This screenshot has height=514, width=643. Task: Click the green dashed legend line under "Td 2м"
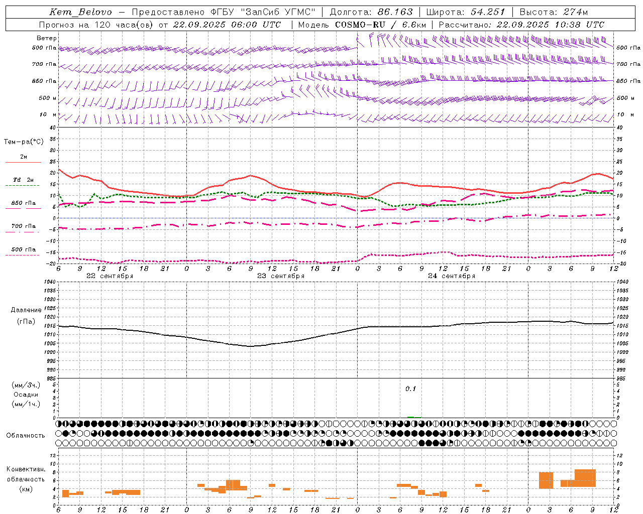(22, 186)
